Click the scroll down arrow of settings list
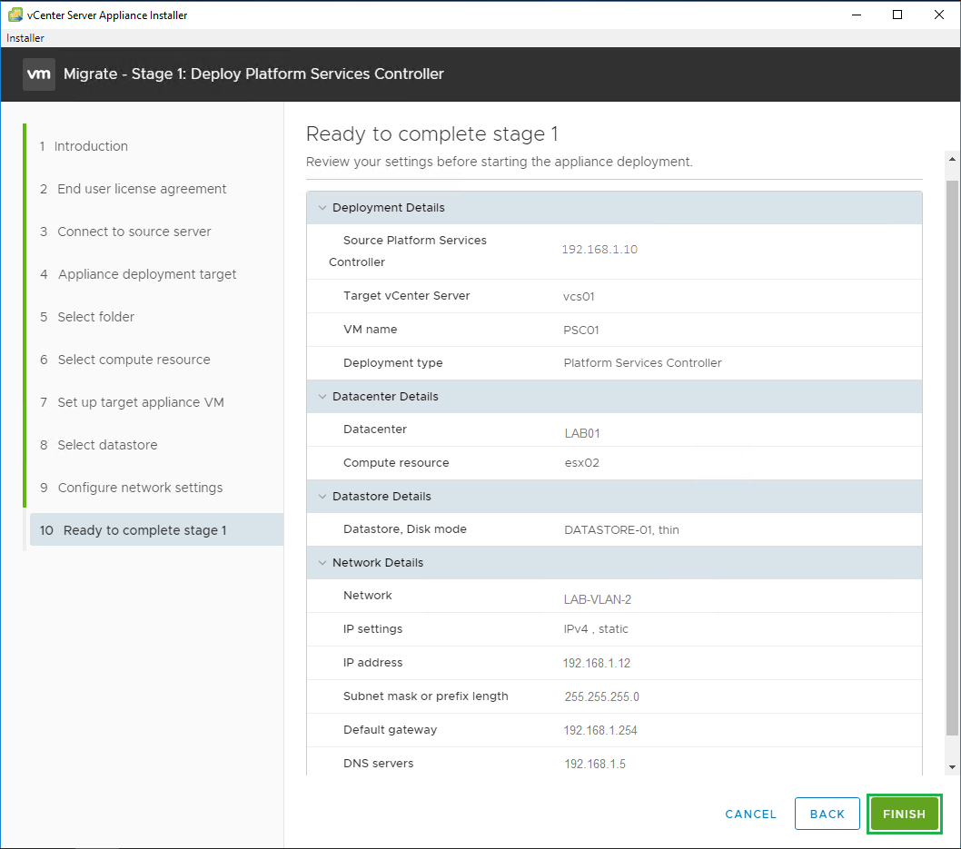Image resolution: width=961 pixels, height=849 pixels. point(952,767)
